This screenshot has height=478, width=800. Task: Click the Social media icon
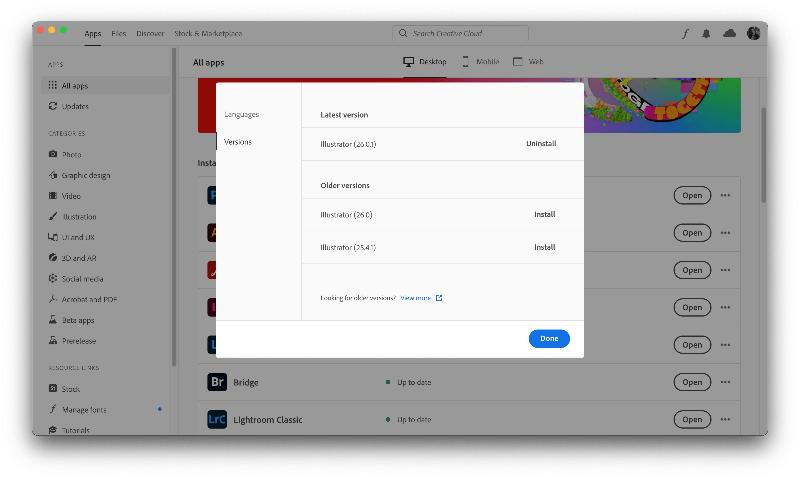pos(53,278)
